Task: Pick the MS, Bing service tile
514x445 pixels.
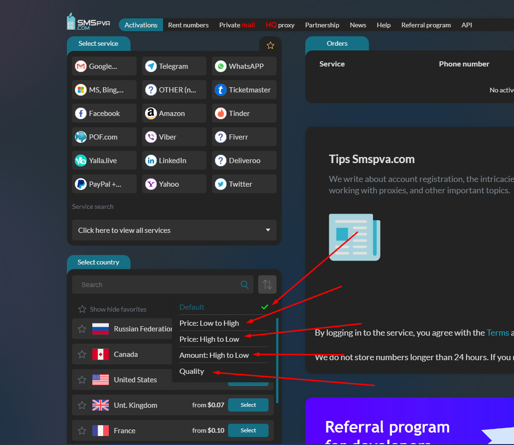Action: [x=104, y=90]
